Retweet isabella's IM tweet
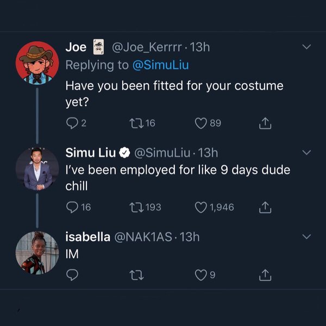The width and height of the screenshot is (326, 326). click(136, 275)
